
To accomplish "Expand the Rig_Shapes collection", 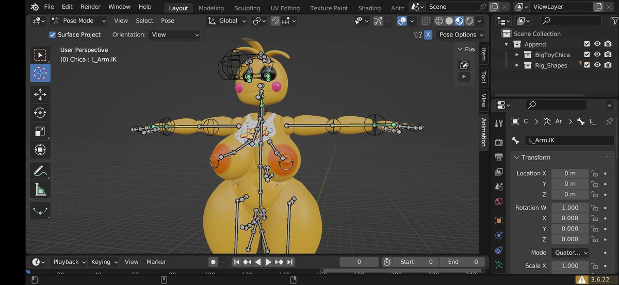I will click(x=517, y=65).
